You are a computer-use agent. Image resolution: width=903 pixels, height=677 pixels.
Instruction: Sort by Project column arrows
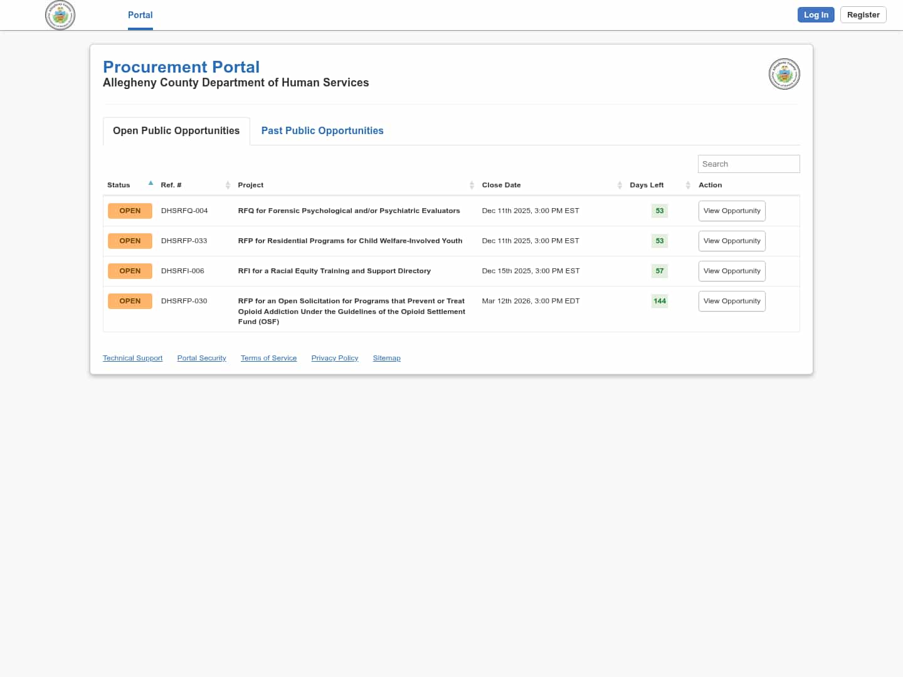pyautogui.click(x=472, y=185)
